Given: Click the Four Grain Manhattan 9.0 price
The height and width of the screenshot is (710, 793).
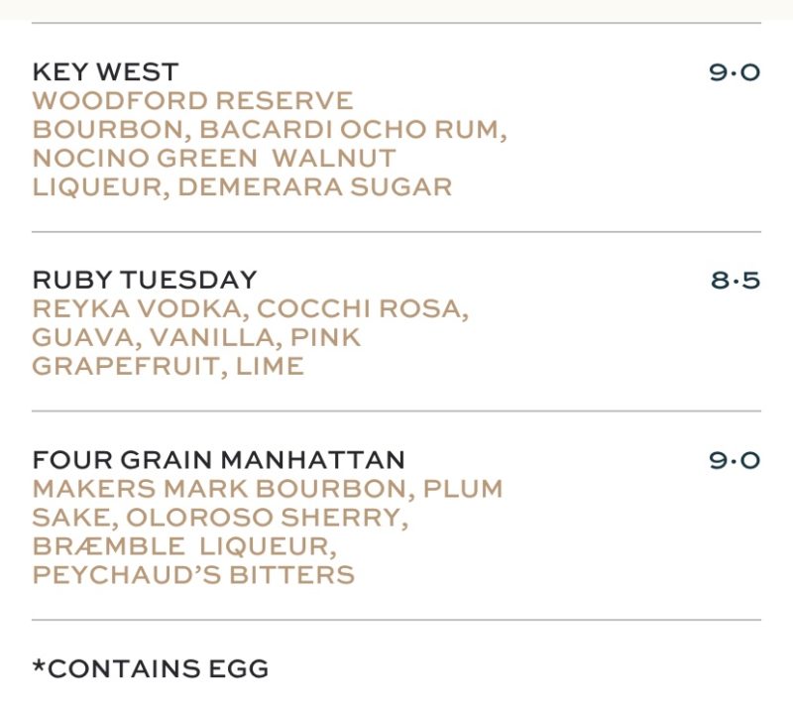Looking at the screenshot, I should pyautogui.click(x=735, y=460).
